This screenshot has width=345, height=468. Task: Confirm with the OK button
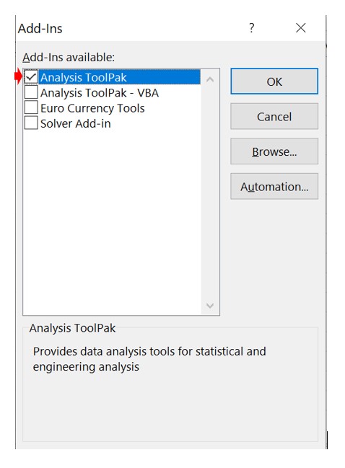(x=274, y=81)
